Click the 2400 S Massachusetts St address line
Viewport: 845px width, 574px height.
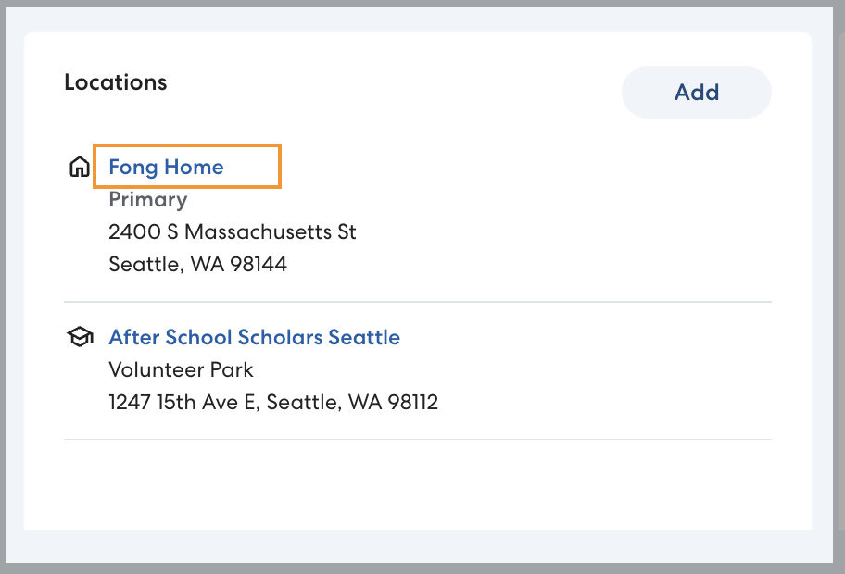click(x=233, y=231)
